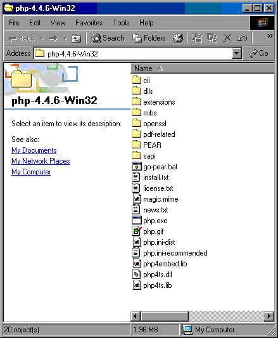The height and width of the screenshot is (338, 278).
Task: Open the Favorites menu
Action: click(89, 23)
